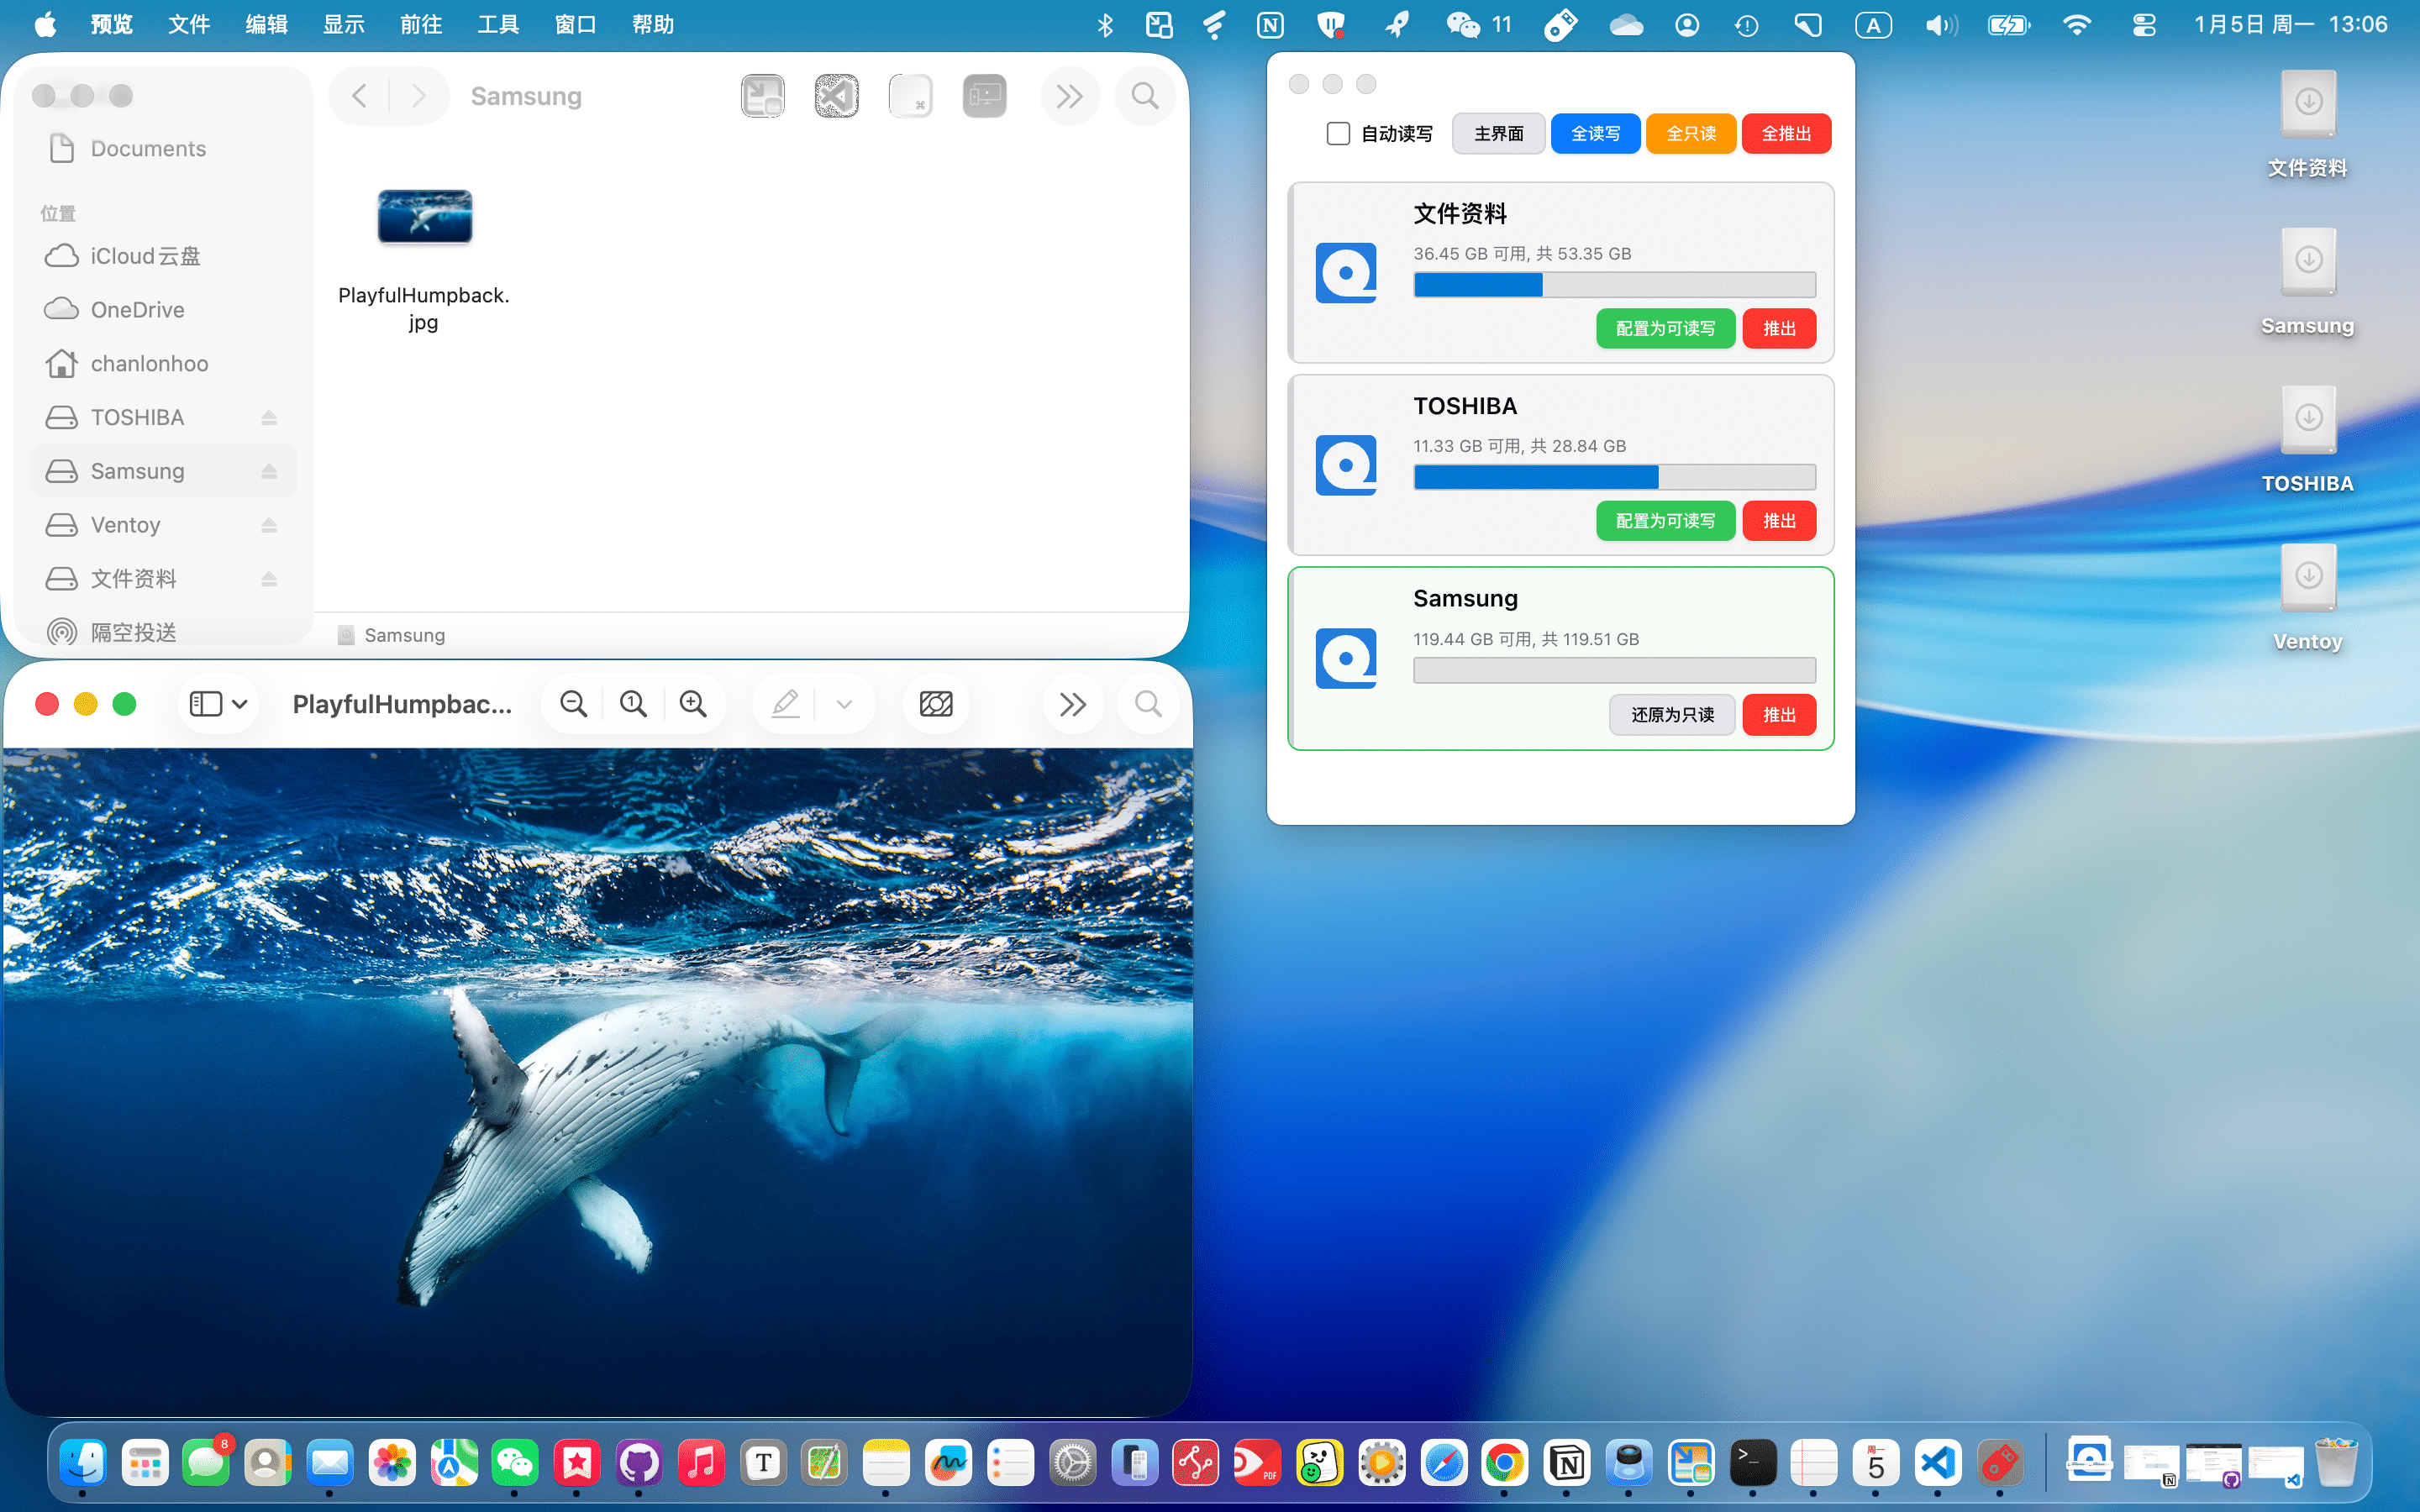The image size is (2420, 1512).
Task: Eject the Samsung drive in the Finder sidebar
Action: point(269,471)
